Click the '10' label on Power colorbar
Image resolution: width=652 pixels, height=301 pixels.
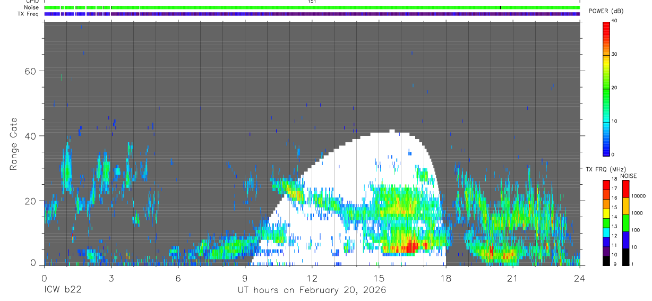[x=615, y=122]
